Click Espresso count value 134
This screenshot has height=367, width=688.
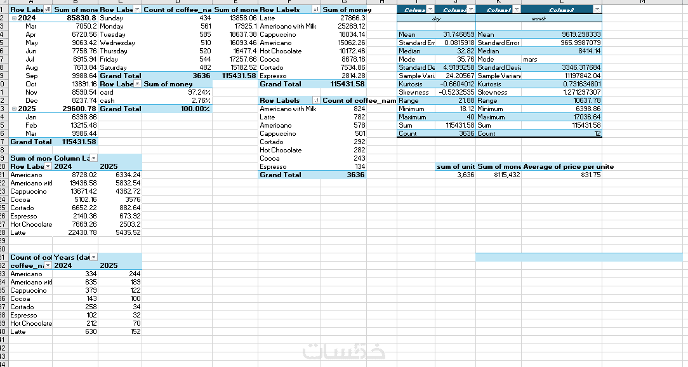pos(343,166)
